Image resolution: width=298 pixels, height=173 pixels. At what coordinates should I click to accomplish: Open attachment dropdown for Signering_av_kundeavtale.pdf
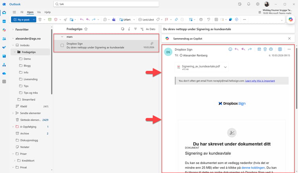pos(225,67)
